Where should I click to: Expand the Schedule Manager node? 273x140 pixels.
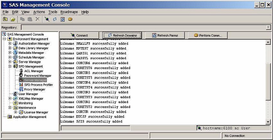[10, 57]
